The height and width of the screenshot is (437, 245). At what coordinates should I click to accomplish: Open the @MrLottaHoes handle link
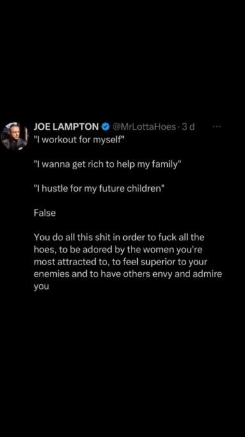click(x=144, y=126)
